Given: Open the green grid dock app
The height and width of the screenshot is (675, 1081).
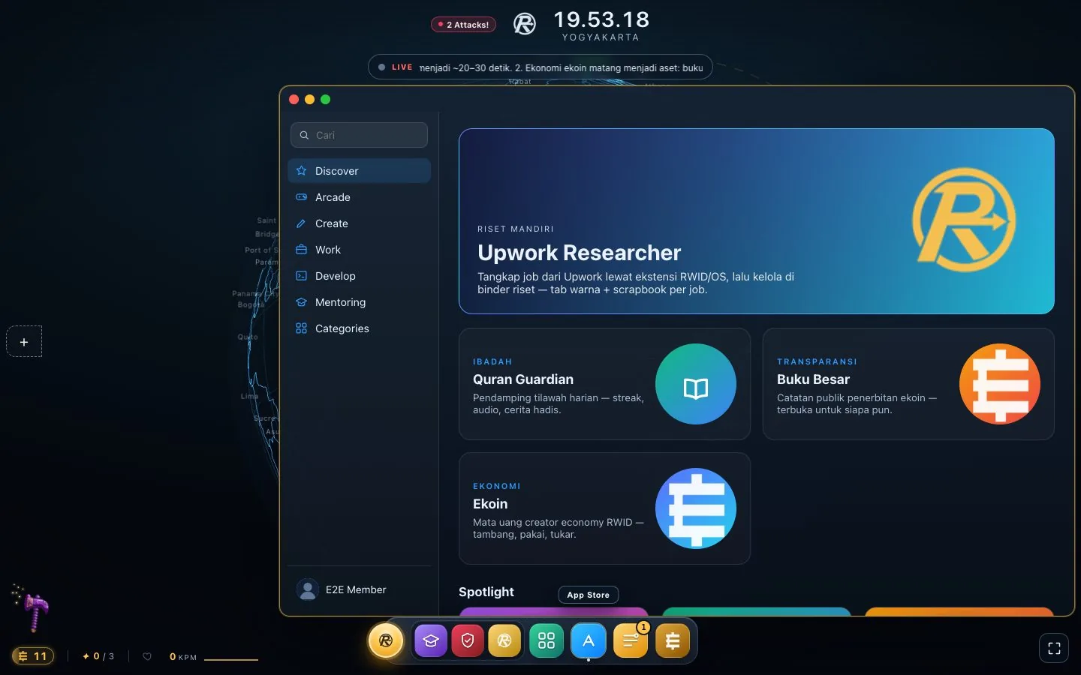Looking at the screenshot, I should [x=547, y=640].
